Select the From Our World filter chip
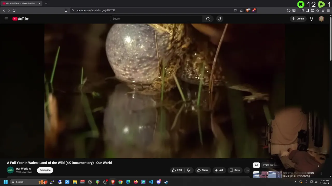332x186 pixels. (x=271, y=165)
